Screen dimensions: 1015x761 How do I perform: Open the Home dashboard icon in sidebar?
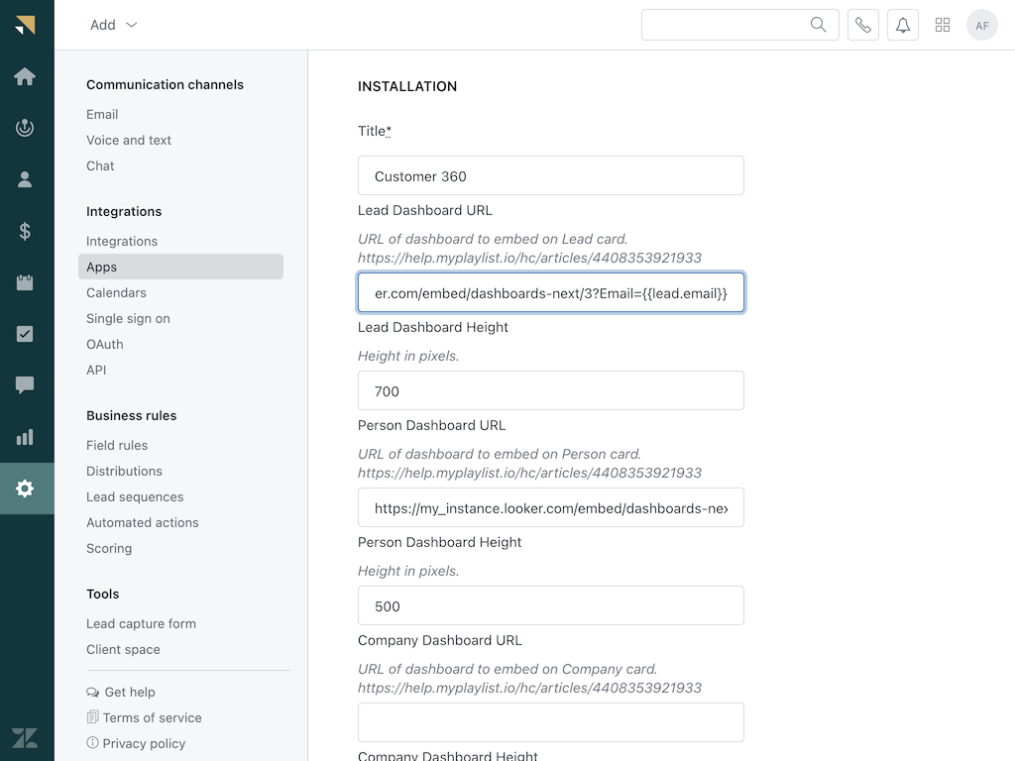tap(25, 76)
